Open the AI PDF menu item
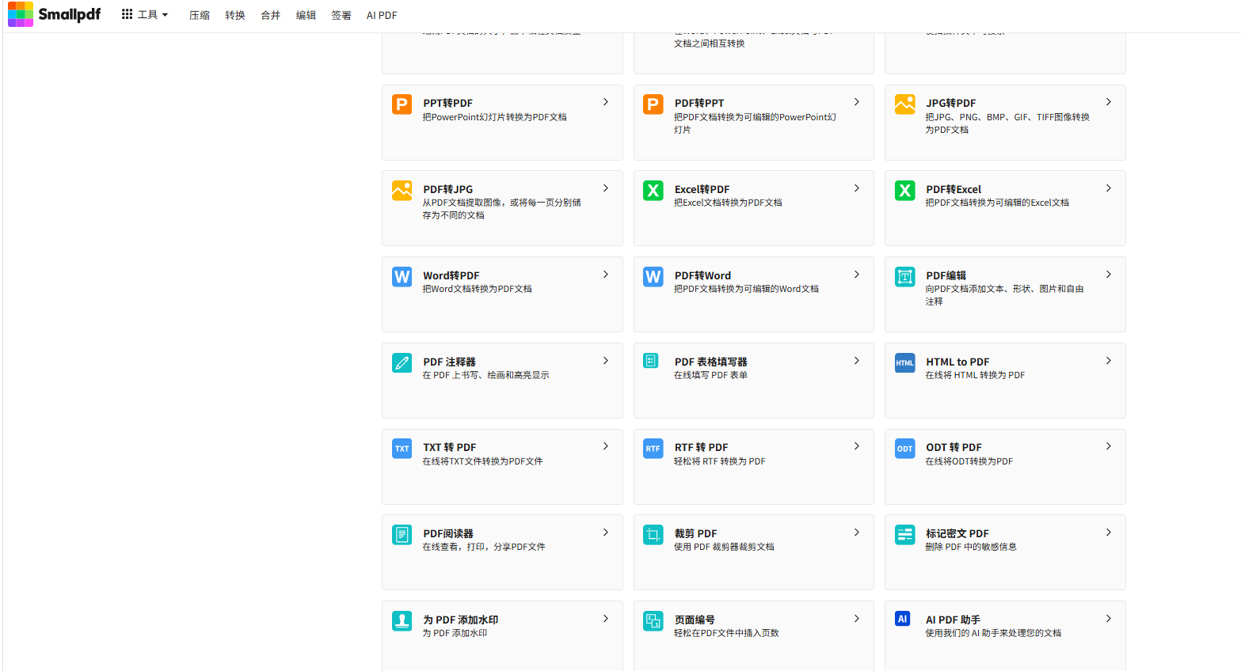The width and height of the screenshot is (1241, 671). pos(382,15)
